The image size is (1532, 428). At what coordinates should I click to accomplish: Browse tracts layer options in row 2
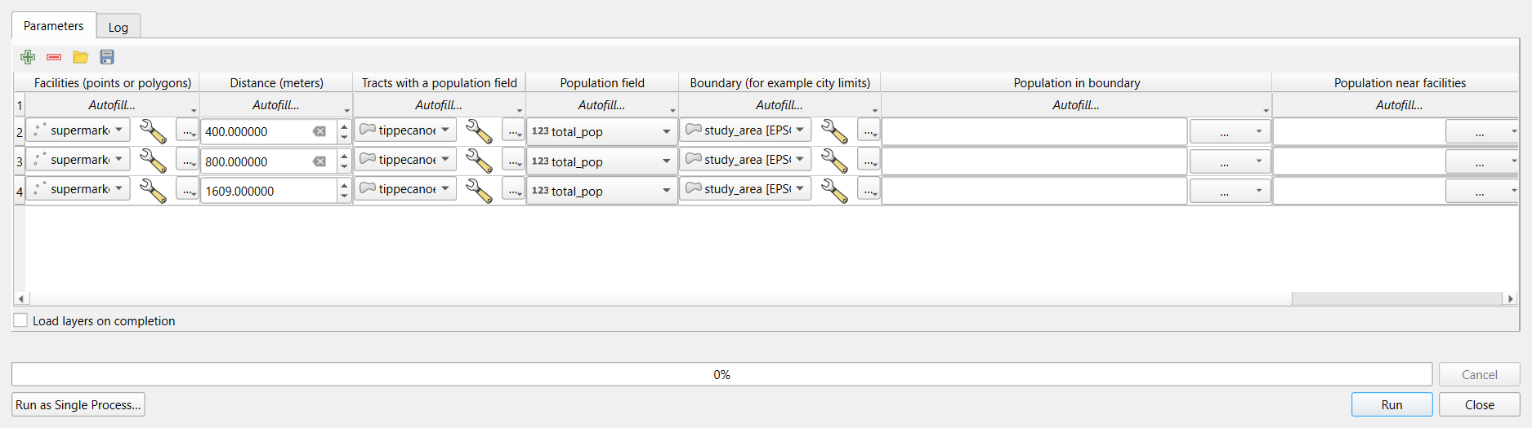(x=514, y=131)
